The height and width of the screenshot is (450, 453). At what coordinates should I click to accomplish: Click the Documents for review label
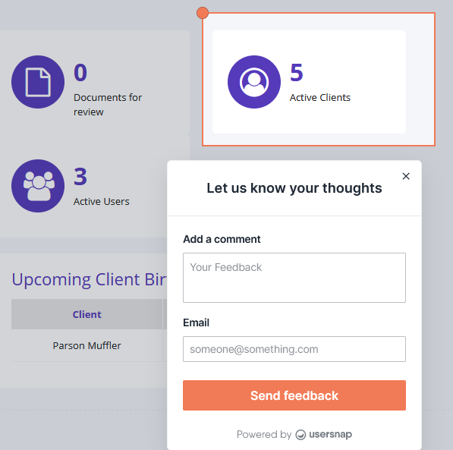[108, 105]
